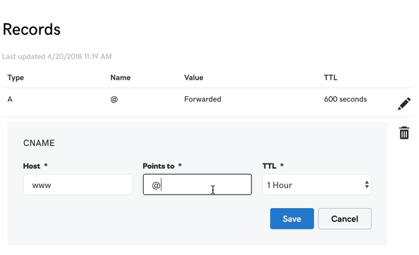Delete the CNAME record using trash icon
This screenshot has height=255, width=419.
tap(404, 133)
